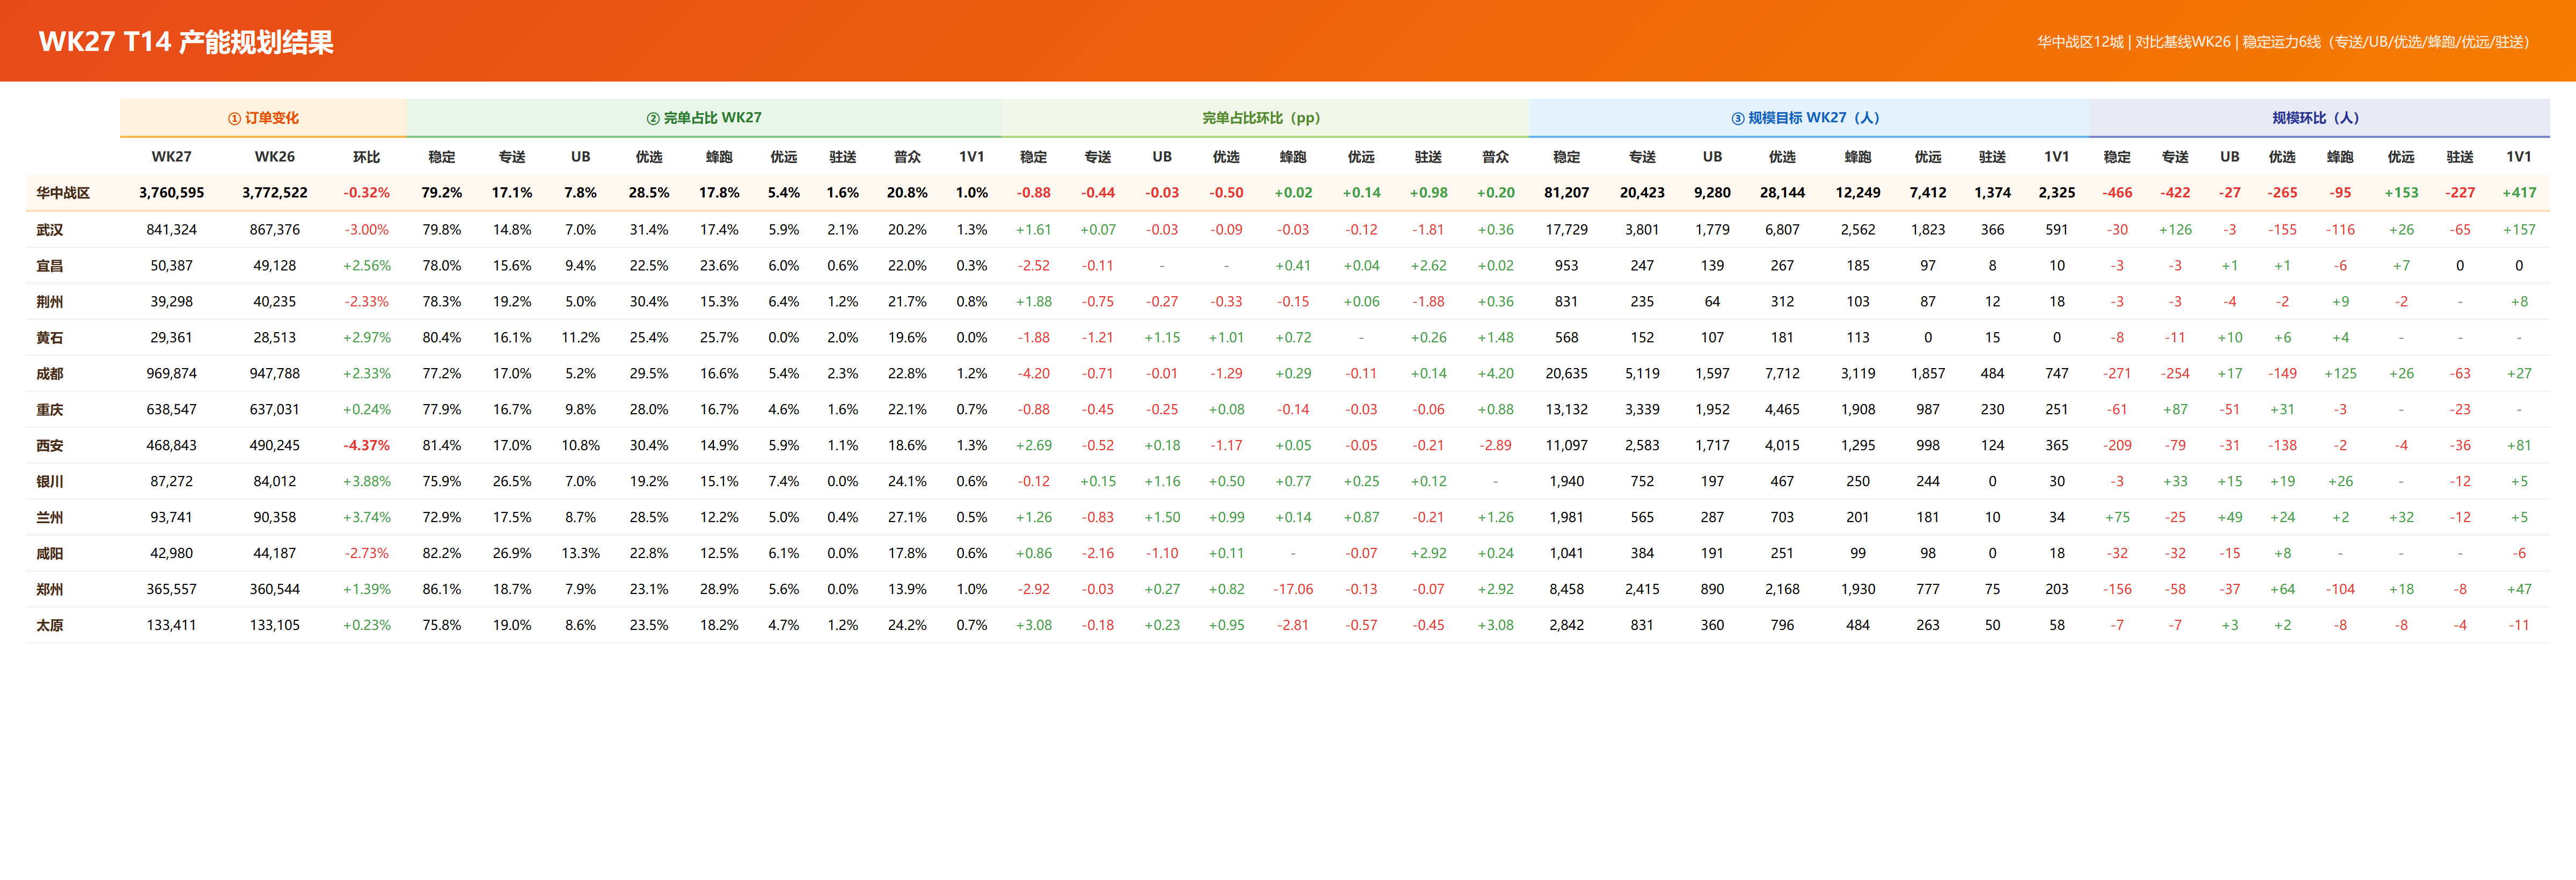Select 咸阳's UB share value 13.3%
The image size is (2576, 880).
coord(581,554)
